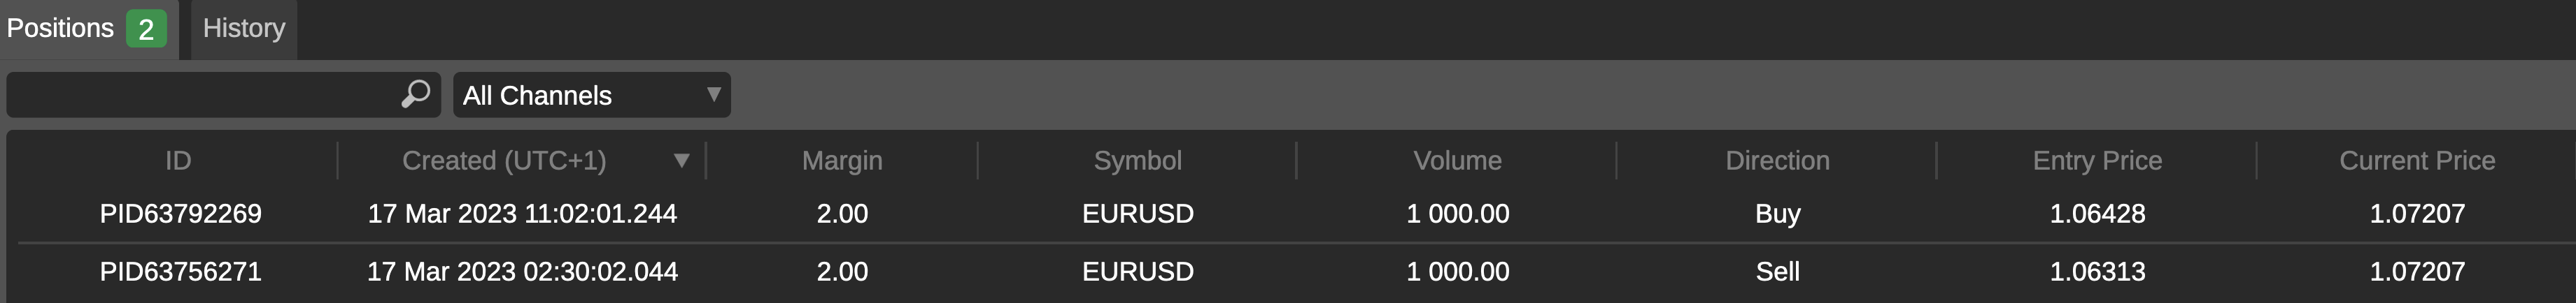The width and height of the screenshot is (2576, 303).
Task: Click the green positions count badge
Action: [x=146, y=29]
